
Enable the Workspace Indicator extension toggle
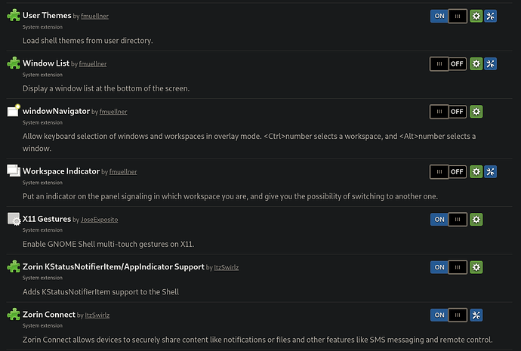[449, 171]
